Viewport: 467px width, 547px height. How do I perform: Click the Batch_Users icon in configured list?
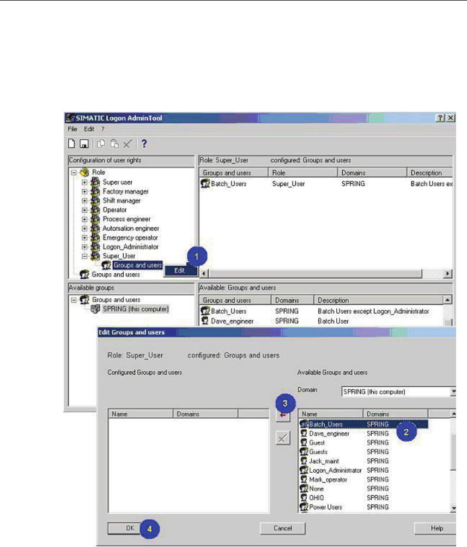(x=205, y=183)
